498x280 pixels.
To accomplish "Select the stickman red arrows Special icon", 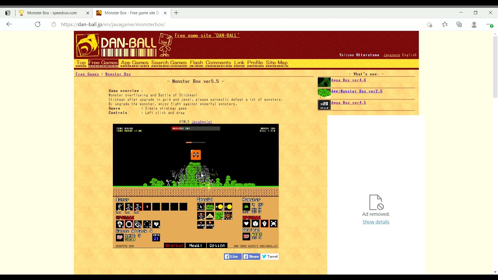I will (x=201, y=216).
